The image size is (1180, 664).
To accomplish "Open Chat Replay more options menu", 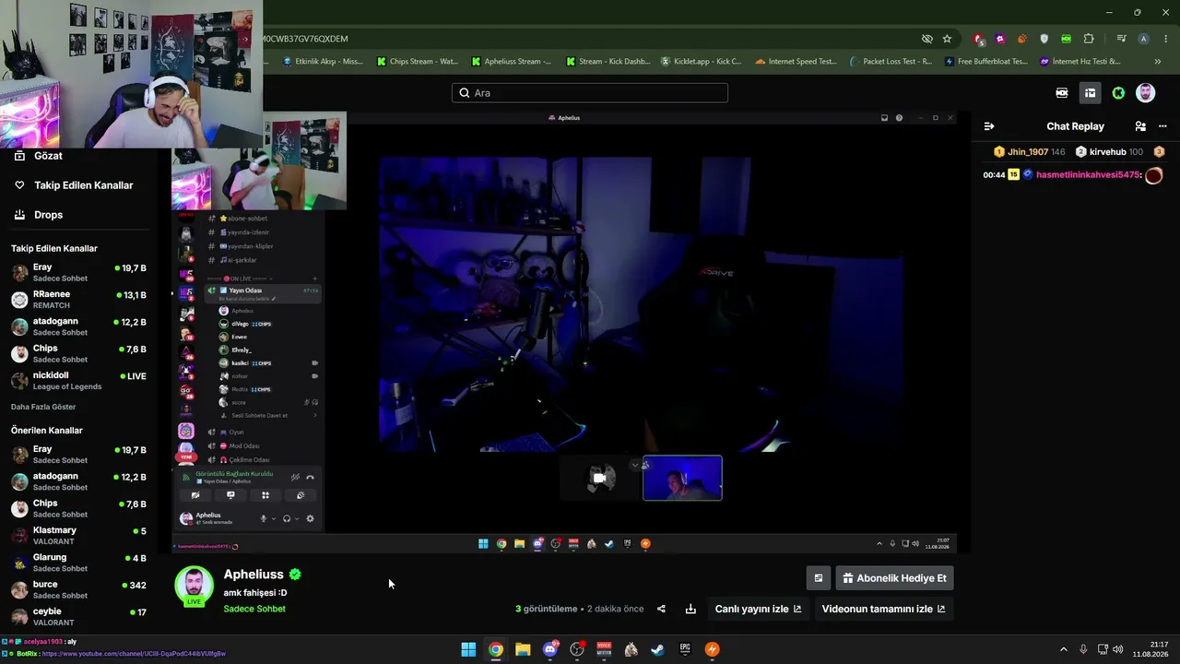I will click(1162, 126).
